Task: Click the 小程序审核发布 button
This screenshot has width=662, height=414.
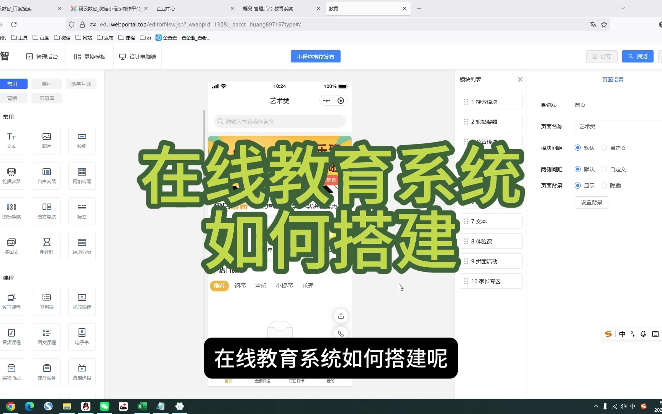Action: click(x=315, y=56)
